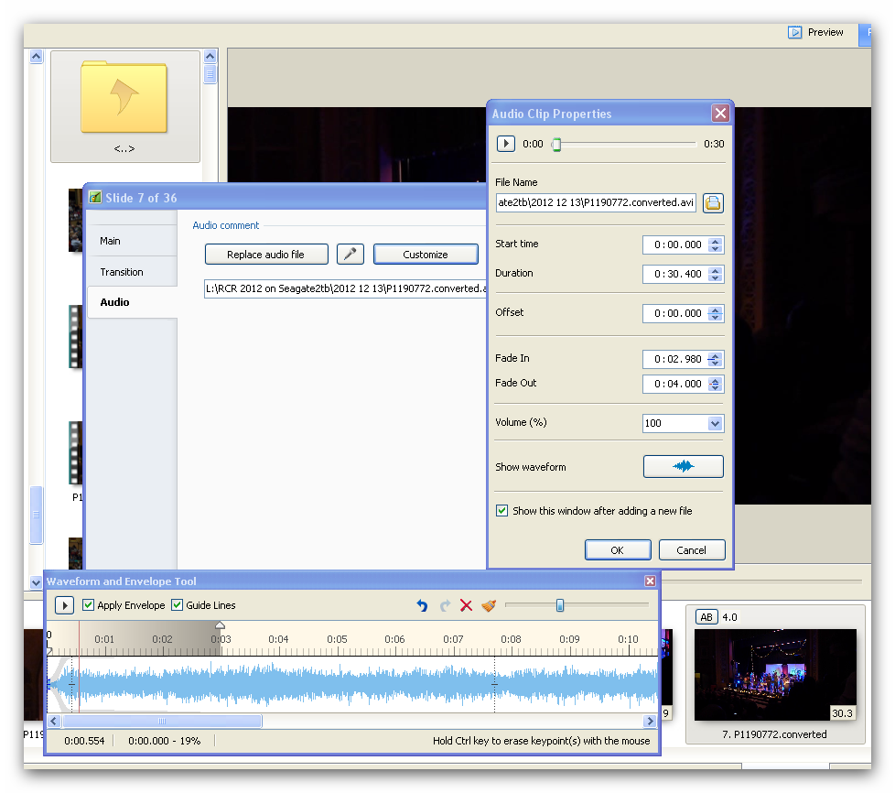Click the Replace audio file button
This screenshot has width=895, height=793.
[x=265, y=255]
